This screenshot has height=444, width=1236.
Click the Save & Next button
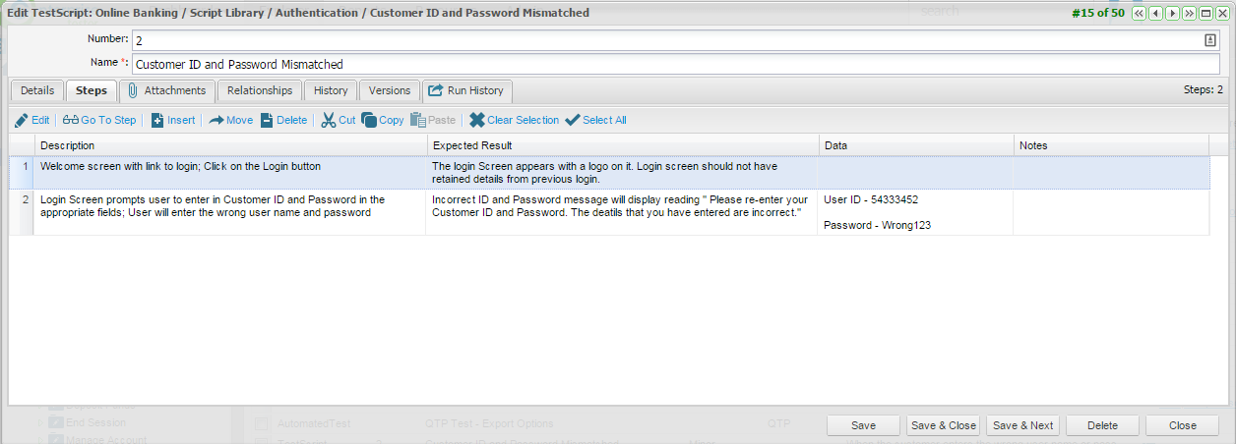1022,425
